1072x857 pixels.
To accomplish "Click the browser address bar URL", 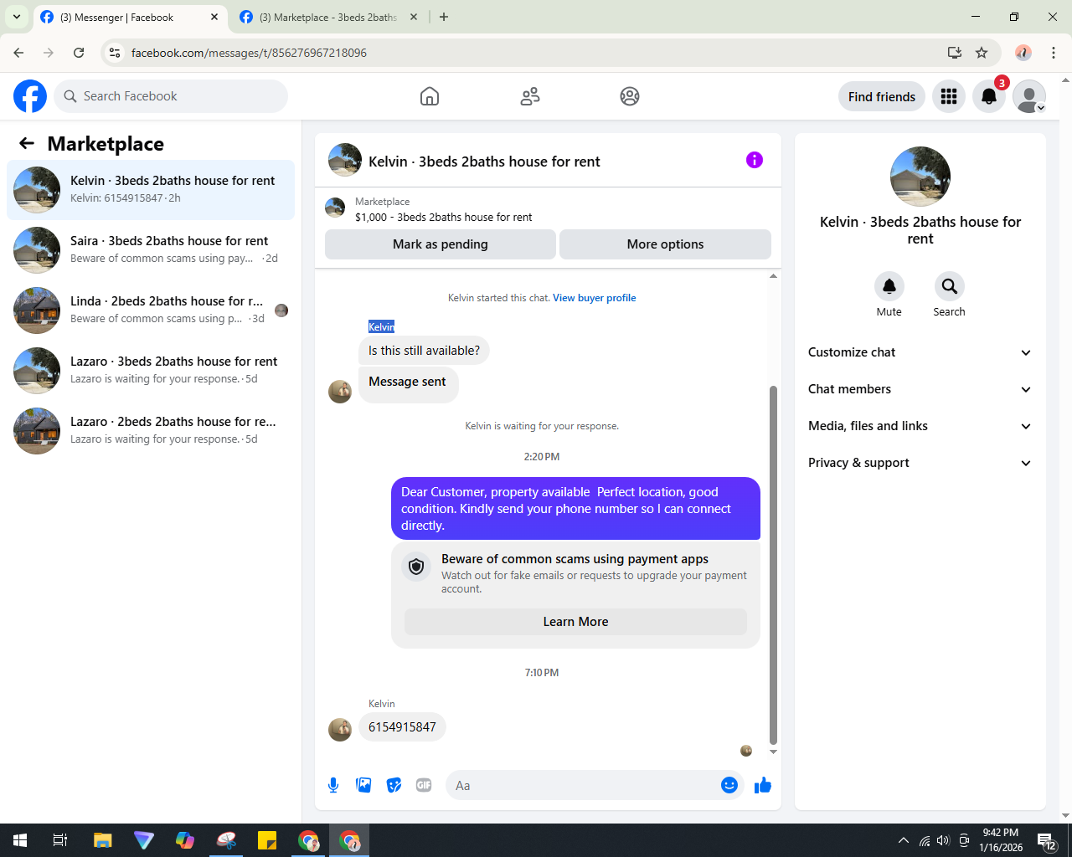I will (249, 53).
